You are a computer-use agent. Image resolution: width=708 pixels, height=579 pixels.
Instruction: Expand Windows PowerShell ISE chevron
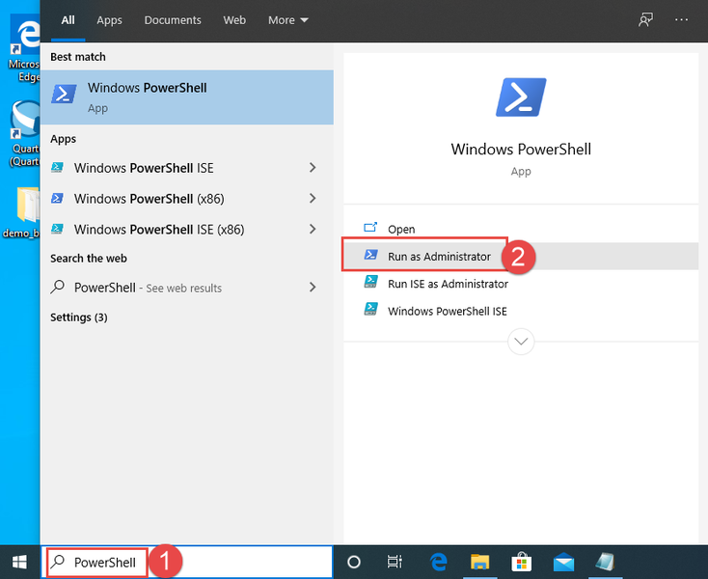coord(313,168)
